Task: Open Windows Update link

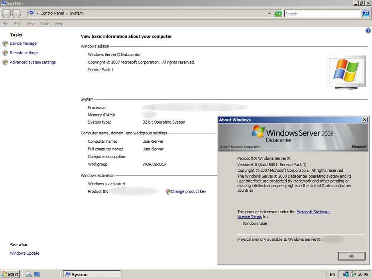Action: (25, 253)
